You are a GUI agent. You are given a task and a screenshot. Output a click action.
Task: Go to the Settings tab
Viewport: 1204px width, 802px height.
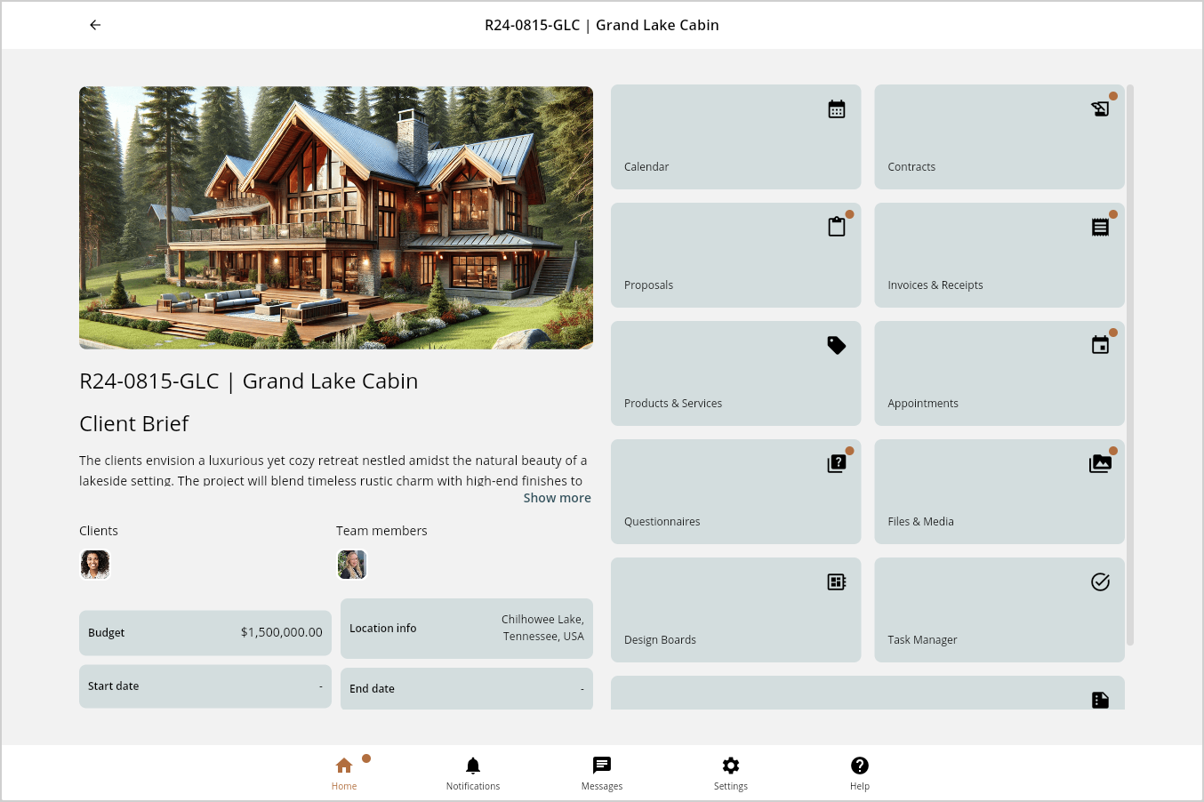[731, 773]
